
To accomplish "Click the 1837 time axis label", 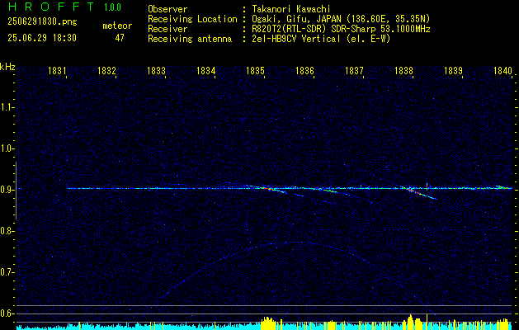I will click(354, 70).
